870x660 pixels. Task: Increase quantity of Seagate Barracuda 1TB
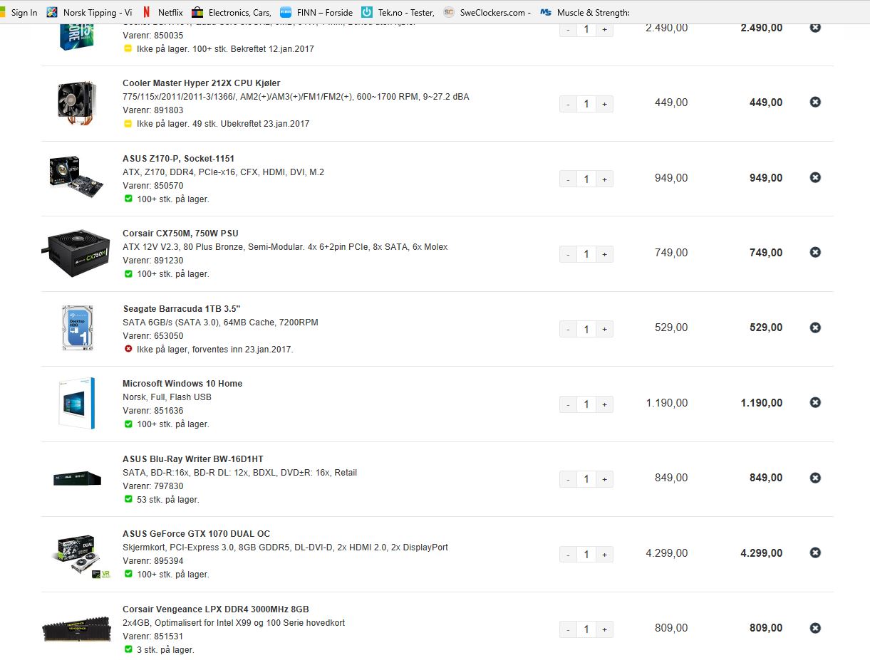(x=604, y=329)
